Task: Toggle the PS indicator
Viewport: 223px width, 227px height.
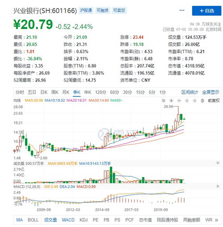Action: pos(117,220)
